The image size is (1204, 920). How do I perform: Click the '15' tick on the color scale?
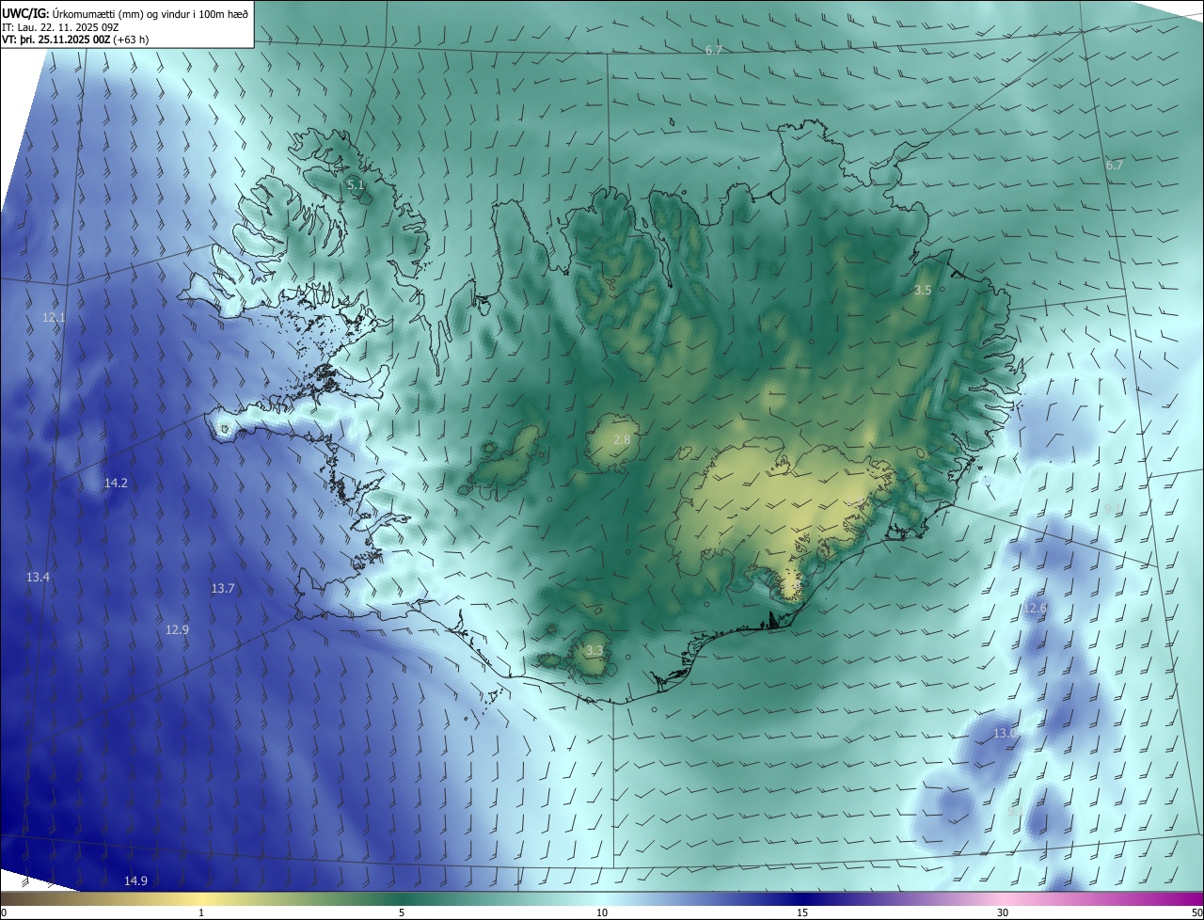pyautogui.click(x=802, y=913)
